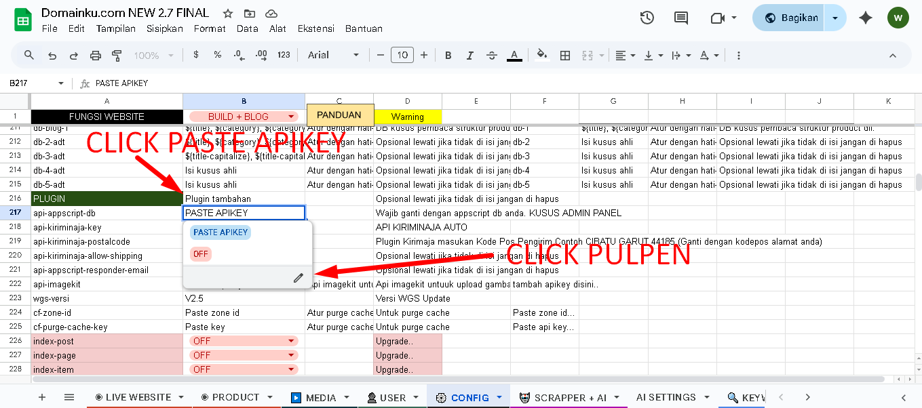Open the Gemini sparkle assistant
Screen dimensions: 922x408
pos(866,18)
